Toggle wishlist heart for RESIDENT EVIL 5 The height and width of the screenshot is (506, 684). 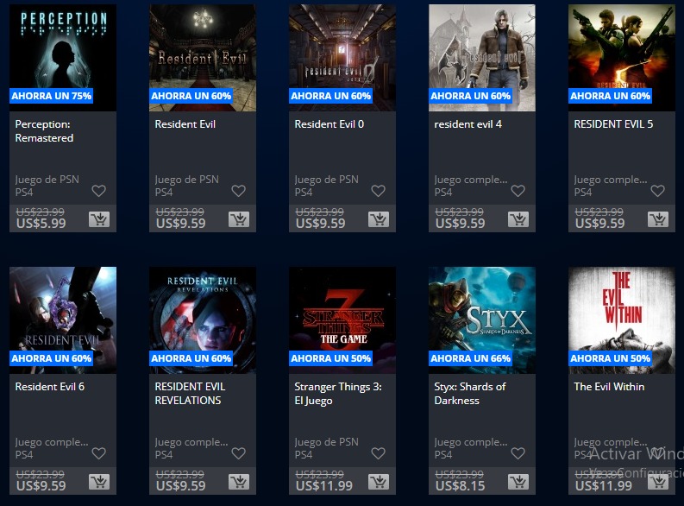click(x=658, y=191)
